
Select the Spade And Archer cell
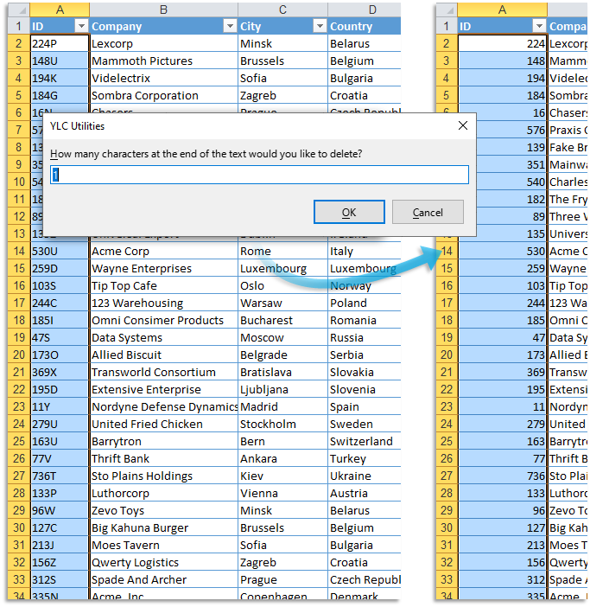(x=164, y=579)
